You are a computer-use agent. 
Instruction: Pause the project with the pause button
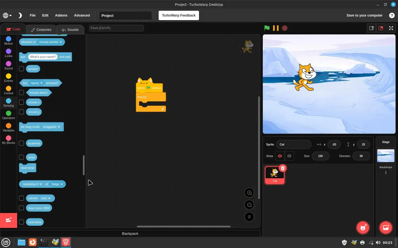click(x=276, y=28)
